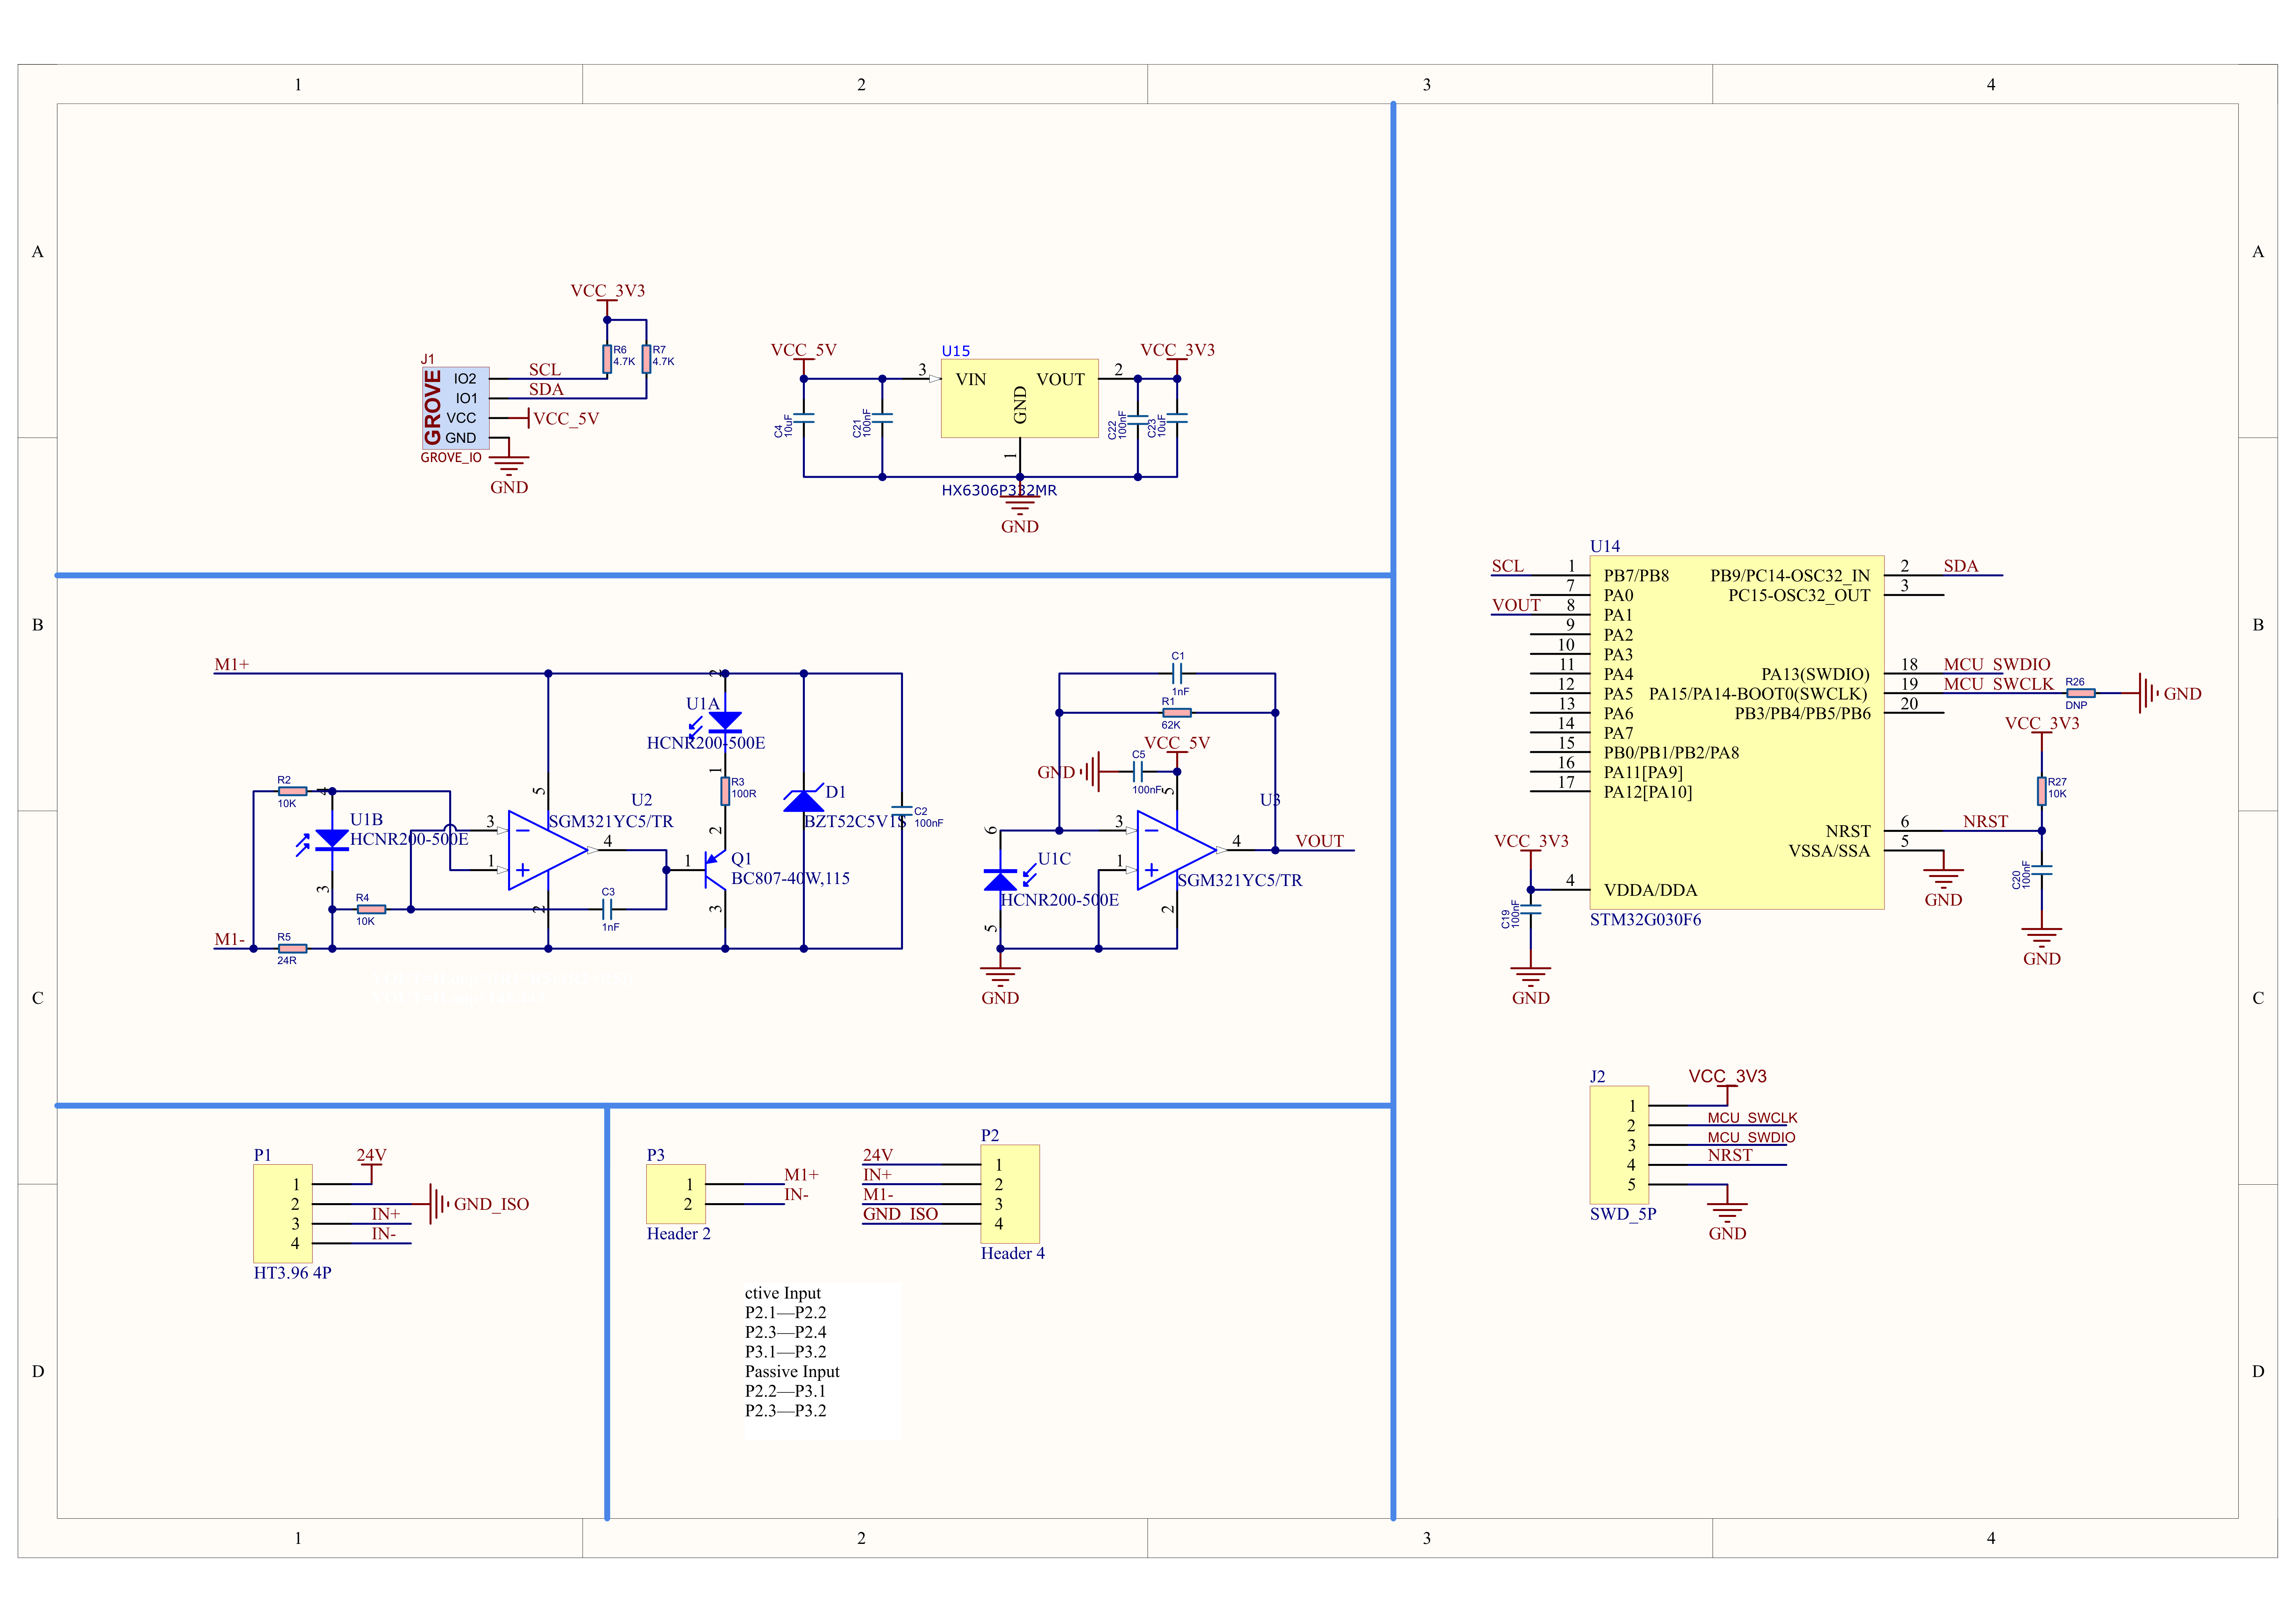Click the VCC_3V3 power label above R6
The image size is (2296, 1622).
coord(608,290)
